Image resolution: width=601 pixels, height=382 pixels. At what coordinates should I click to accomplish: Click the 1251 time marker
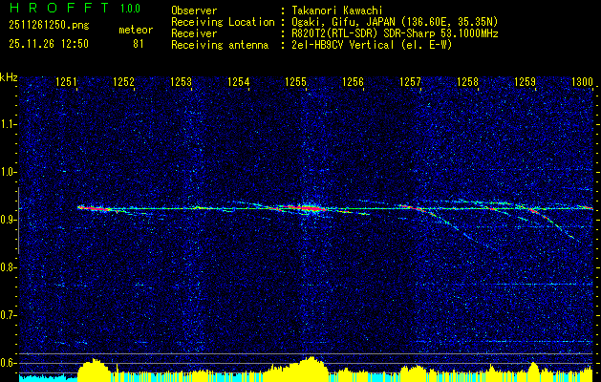tap(66, 81)
